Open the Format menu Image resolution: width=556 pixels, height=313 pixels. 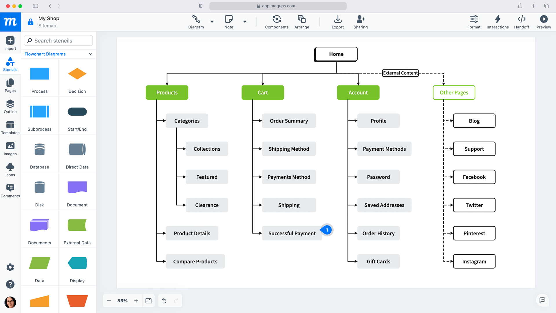tap(474, 22)
